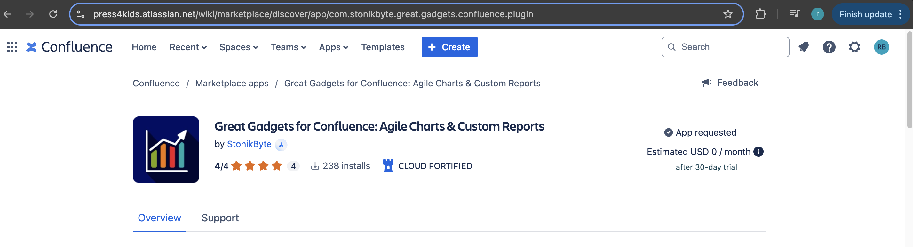
Task: Open the app switcher grid icon
Action: pos(12,47)
